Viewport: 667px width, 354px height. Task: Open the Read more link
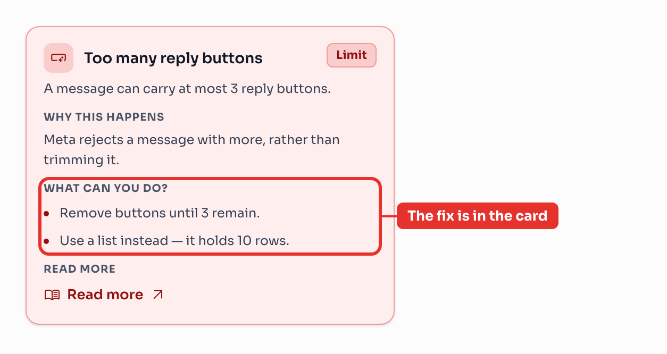tap(104, 294)
